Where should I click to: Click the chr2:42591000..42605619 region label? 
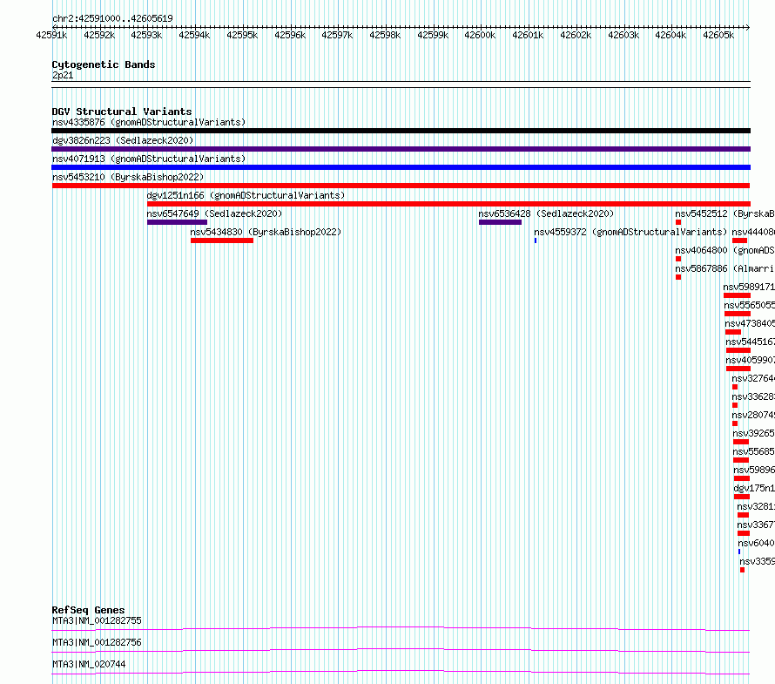[112, 19]
